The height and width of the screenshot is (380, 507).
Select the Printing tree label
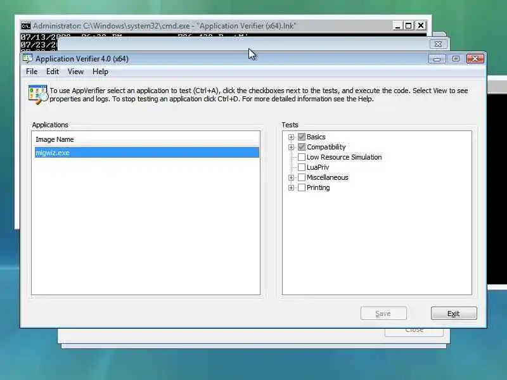[318, 187]
